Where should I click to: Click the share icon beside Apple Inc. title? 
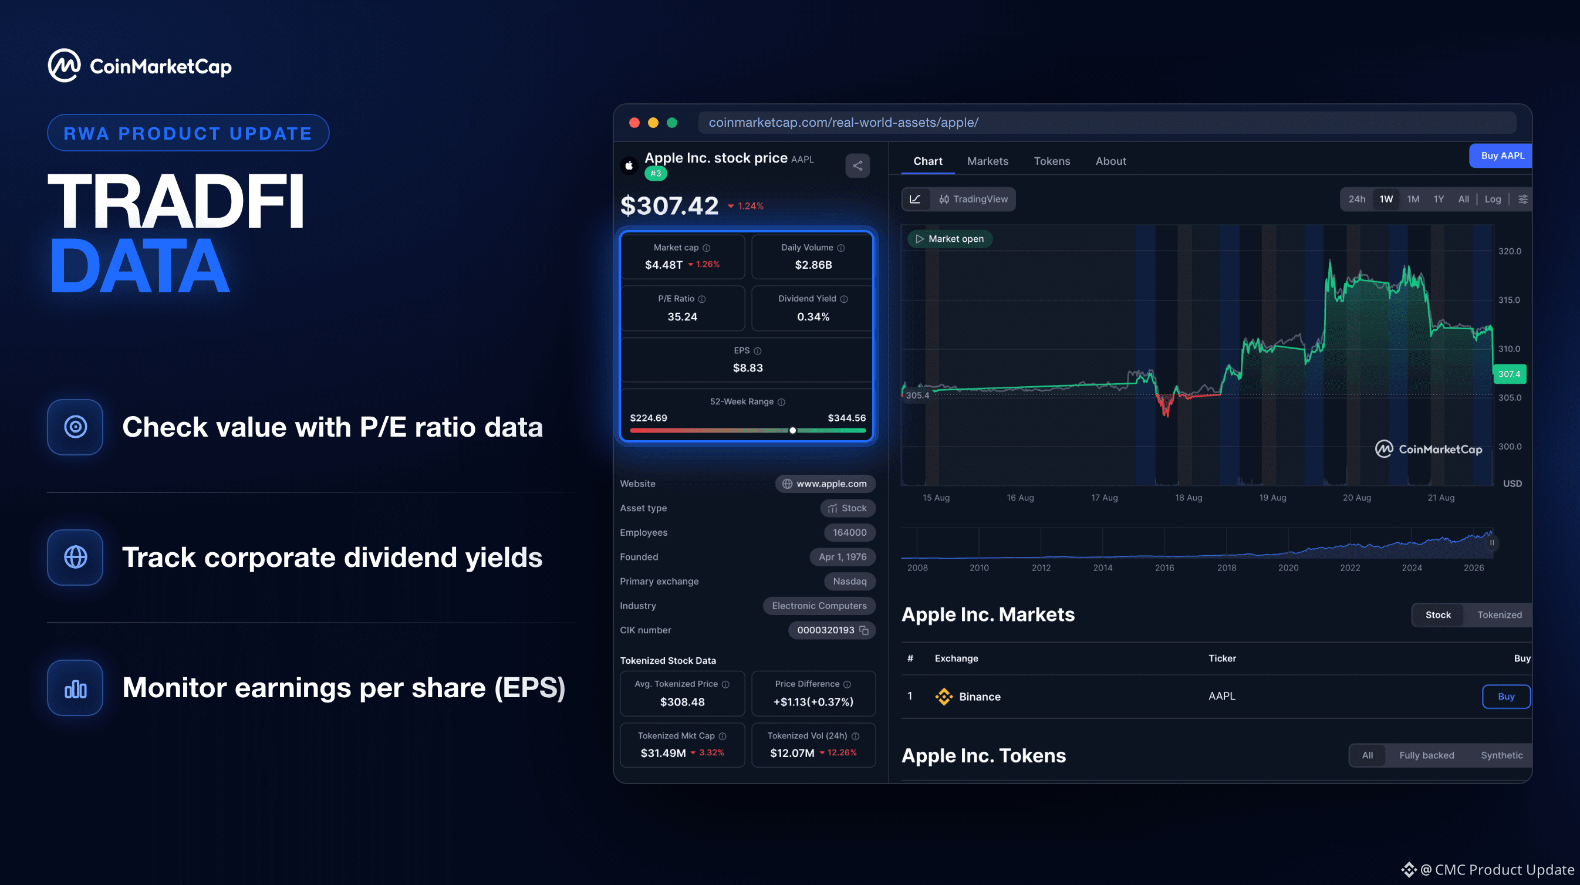(x=857, y=165)
